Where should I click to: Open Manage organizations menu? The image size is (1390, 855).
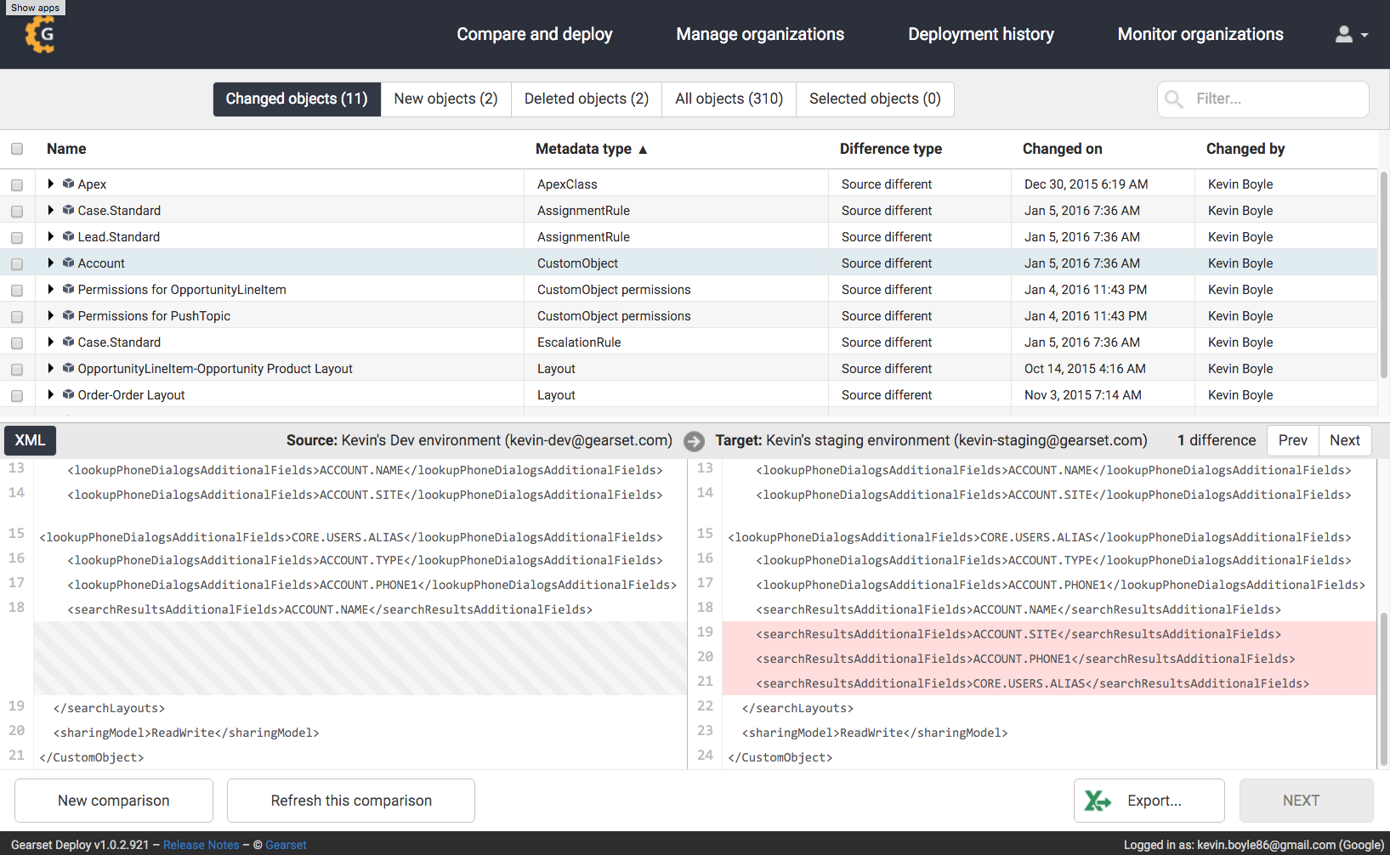[760, 34]
